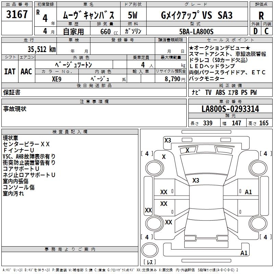Viewport: 274px width, 274px height.
Task: Click inspector note ＦインナーＵ
Action: [18, 150]
